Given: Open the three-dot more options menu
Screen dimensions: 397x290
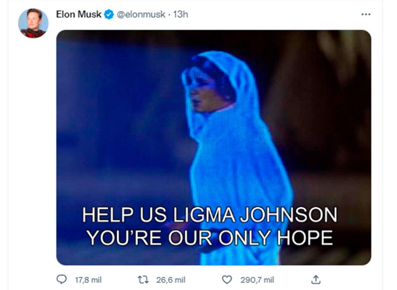Looking at the screenshot, I should pos(366,14).
